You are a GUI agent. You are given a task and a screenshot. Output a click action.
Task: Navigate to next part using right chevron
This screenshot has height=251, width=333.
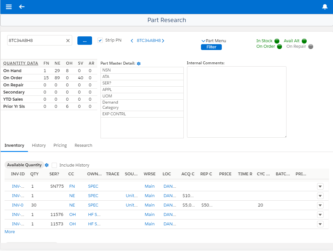pyautogui.click(x=164, y=41)
